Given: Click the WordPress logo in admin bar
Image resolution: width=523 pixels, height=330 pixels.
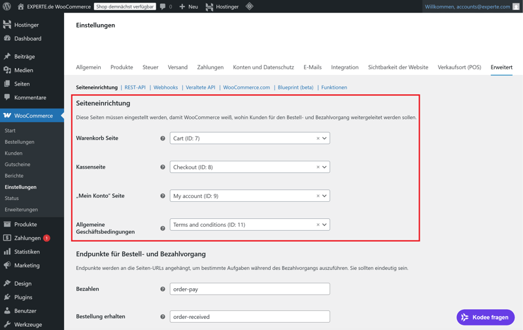Looking at the screenshot, I should (x=7, y=7).
